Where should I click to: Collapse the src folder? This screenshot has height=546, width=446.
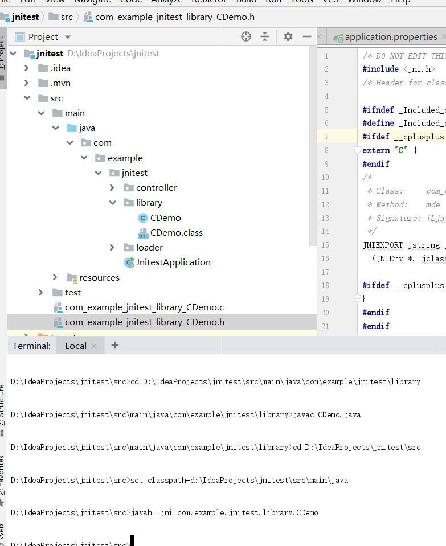27,98
